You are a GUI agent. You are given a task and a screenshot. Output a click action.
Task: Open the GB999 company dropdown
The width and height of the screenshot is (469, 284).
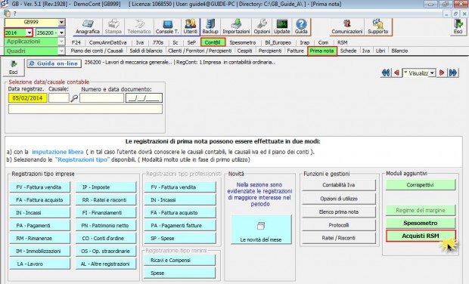click(61, 23)
